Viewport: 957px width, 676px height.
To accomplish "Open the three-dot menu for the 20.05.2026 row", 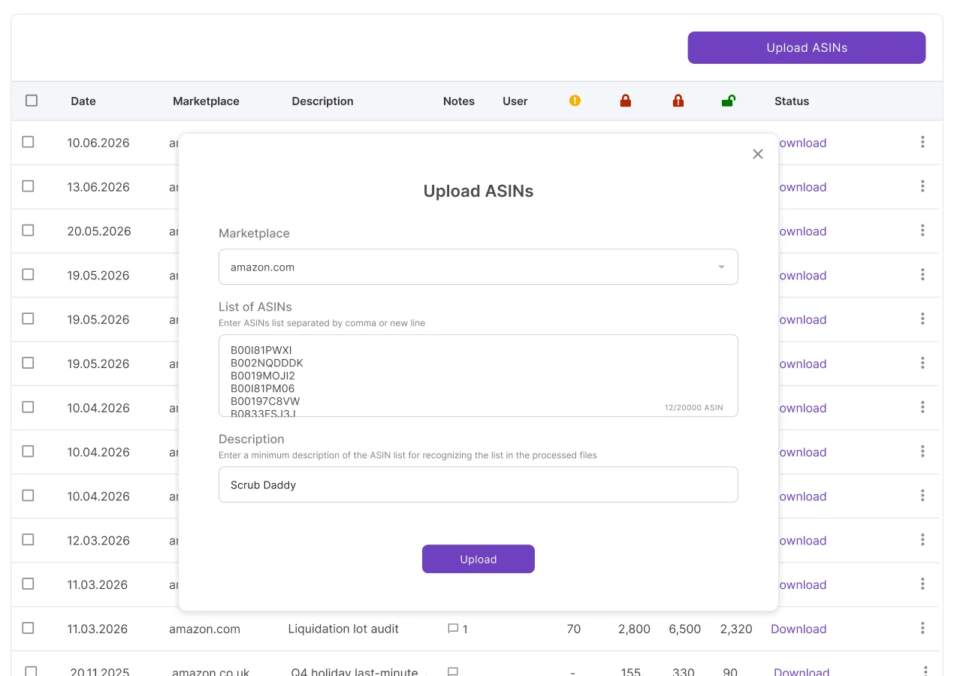I will [922, 231].
